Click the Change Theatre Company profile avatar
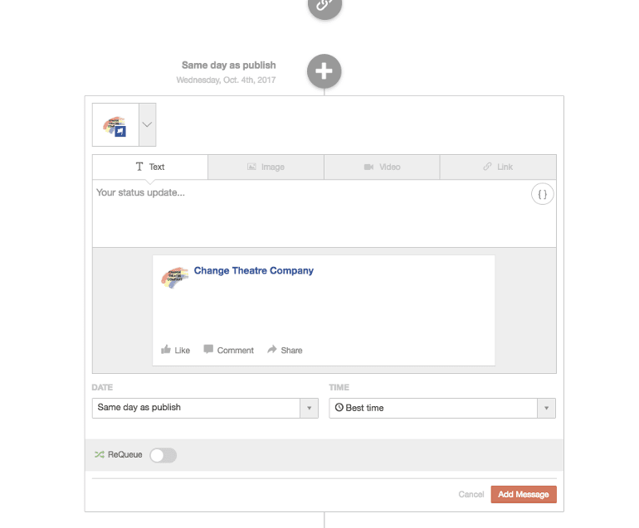Screen dimensions: 639x528 tap(175, 277)
